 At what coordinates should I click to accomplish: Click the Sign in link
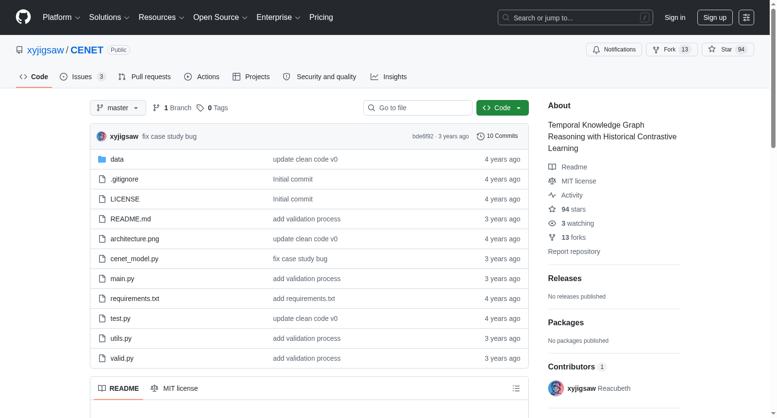pos(675,17)
